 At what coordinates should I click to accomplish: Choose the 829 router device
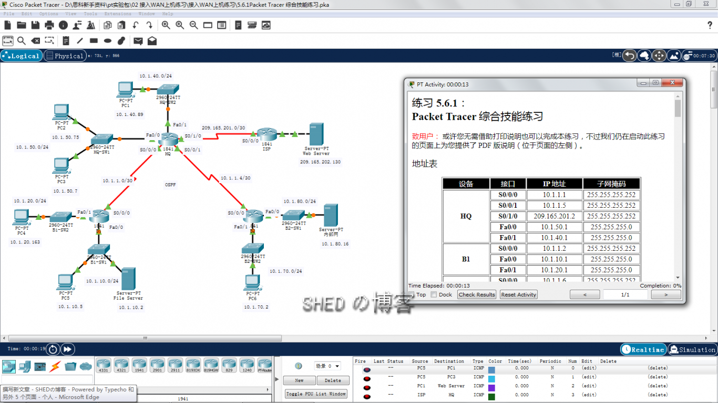(229, 365)
